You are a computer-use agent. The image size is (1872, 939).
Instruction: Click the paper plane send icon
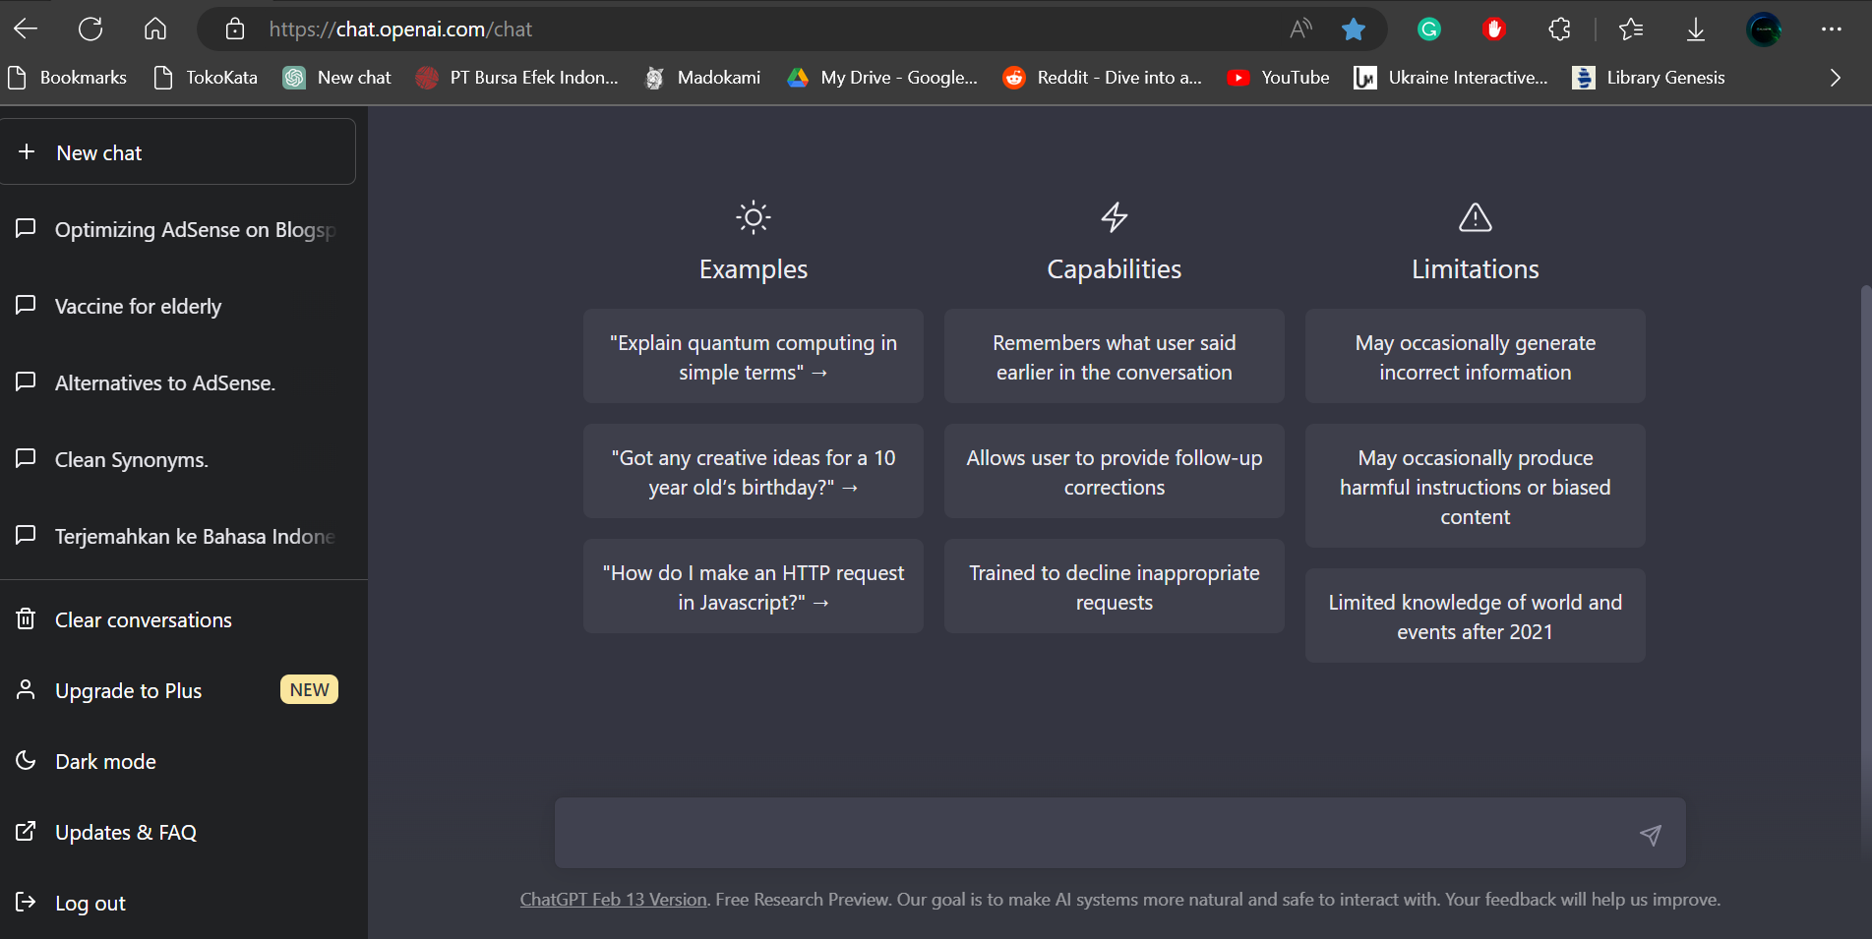[1650, 834]
